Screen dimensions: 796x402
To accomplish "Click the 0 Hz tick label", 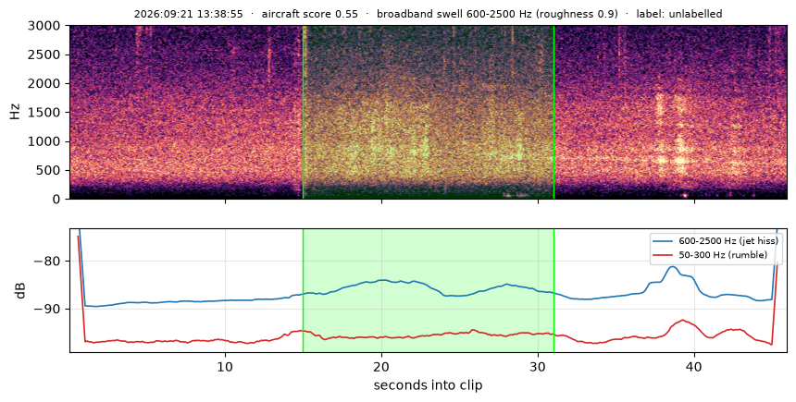I will 57,200.
